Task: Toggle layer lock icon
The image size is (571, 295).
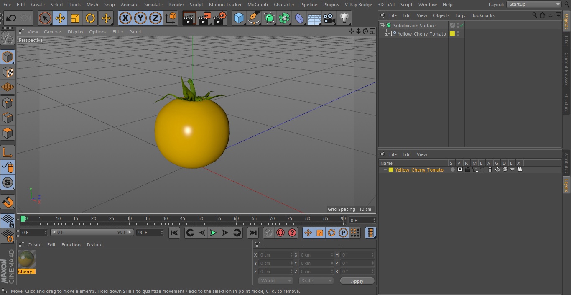Action: (482, 170)
